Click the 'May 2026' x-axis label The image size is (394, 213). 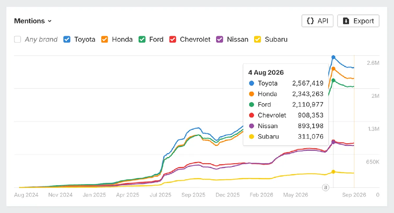(x=295, y=195)
